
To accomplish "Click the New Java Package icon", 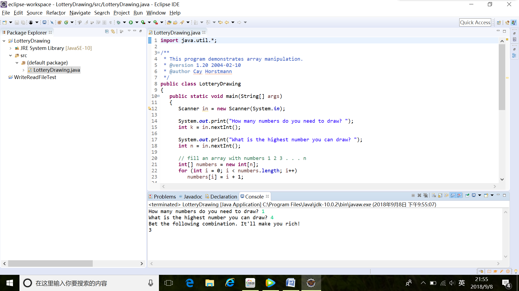I will tap(59, 22).
